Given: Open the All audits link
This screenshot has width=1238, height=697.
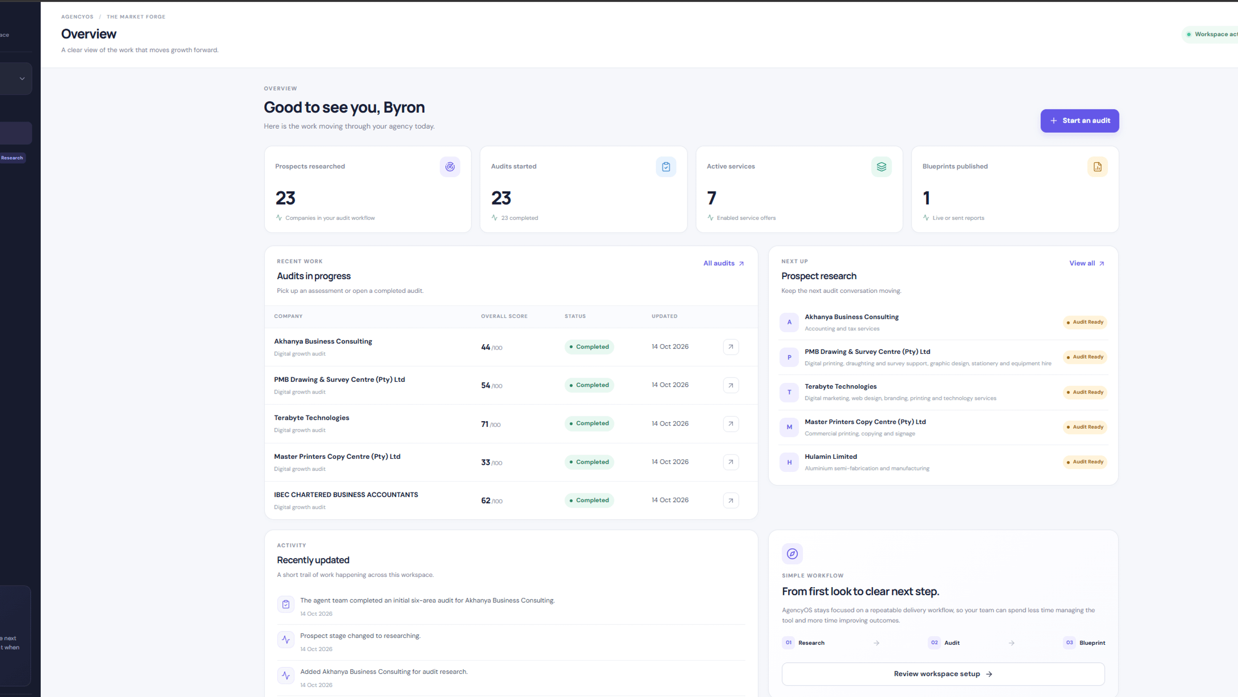Looking at the screenshot, I should [x=723, y=263].
